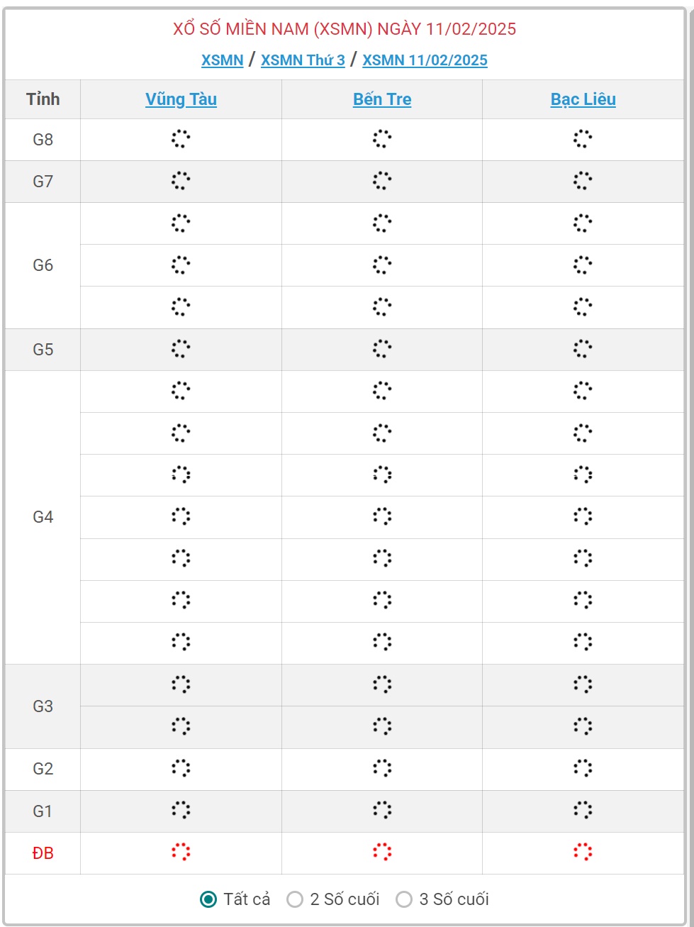Select the Tất cả radio option
694x927 pixels.
tap(208, 899)
